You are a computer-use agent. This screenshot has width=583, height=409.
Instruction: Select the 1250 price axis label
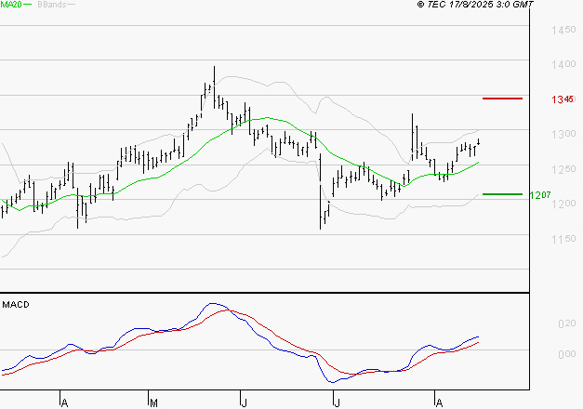(x=561, y=170)
